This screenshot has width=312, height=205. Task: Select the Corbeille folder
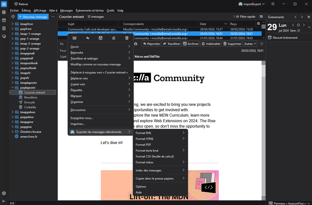(33, 107)
